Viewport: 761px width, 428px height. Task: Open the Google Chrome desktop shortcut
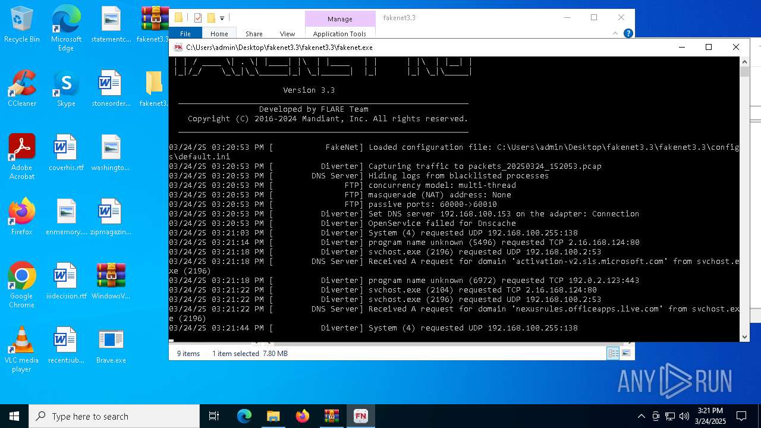click(22, 285)
